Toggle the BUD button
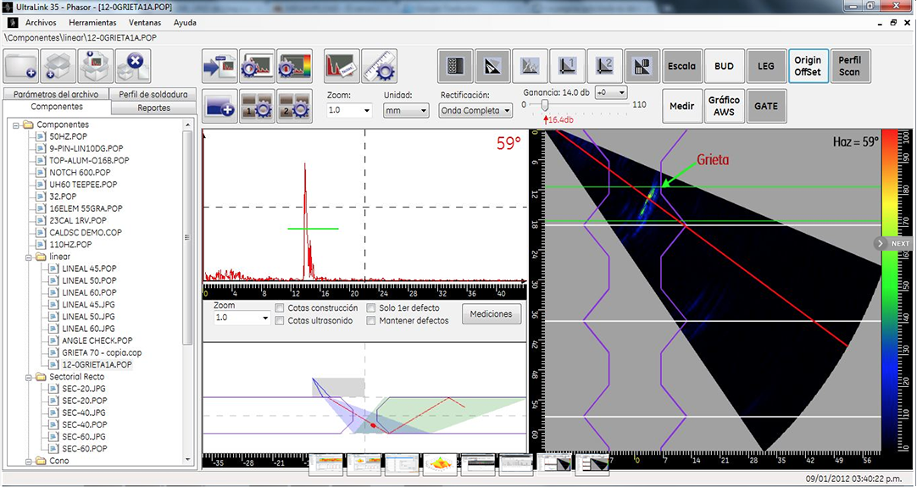Viewport: 917px width, 487px height. [724, 66]
